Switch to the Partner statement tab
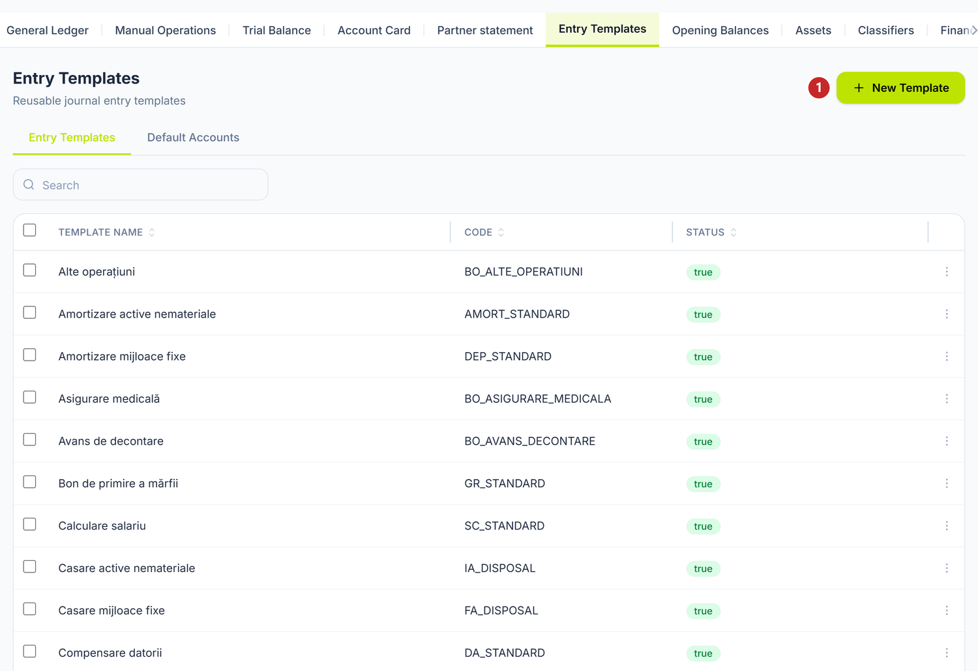This screenshot has width=978, height=671. (x=485, y=30)
